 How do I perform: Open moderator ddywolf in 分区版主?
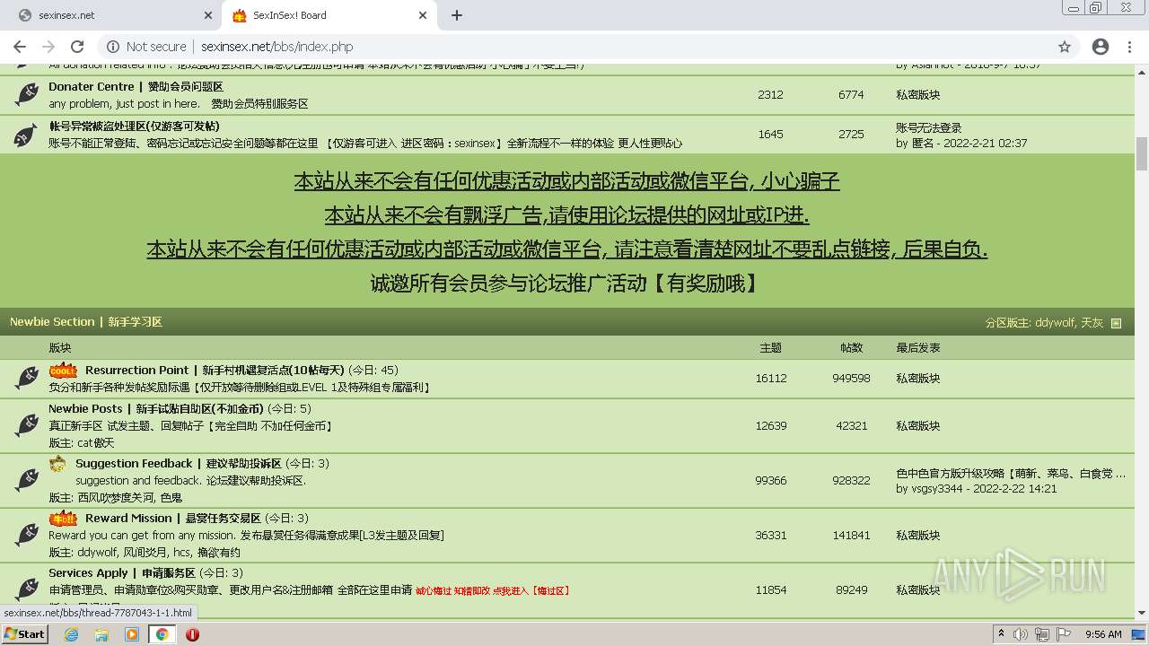tap(1054, 323)
